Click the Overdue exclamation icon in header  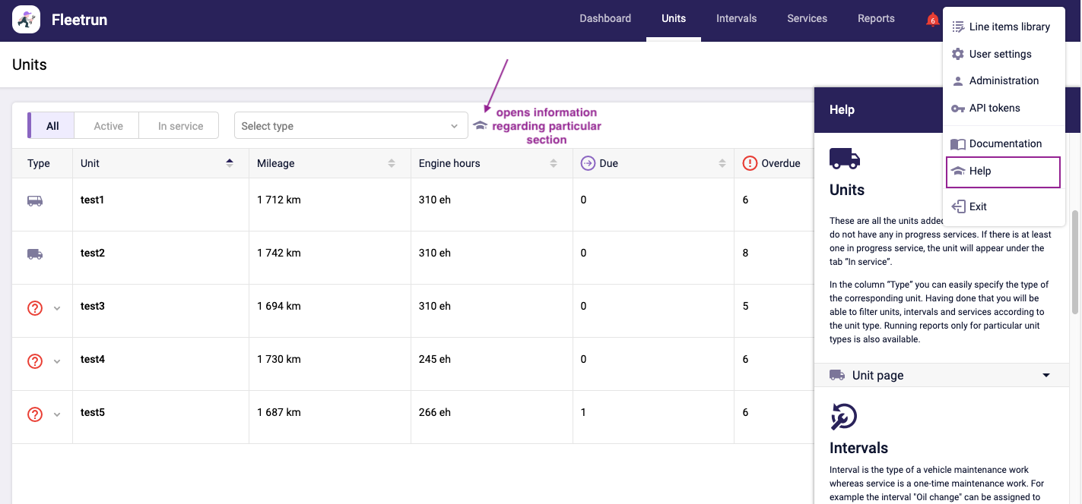(x=750, y=163)
